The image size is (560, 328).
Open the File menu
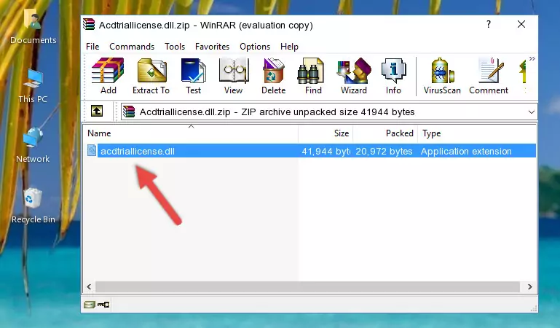point(92,47)
